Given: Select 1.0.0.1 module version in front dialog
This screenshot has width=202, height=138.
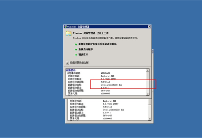Looking at the screenshot, I should coord(105,88).
